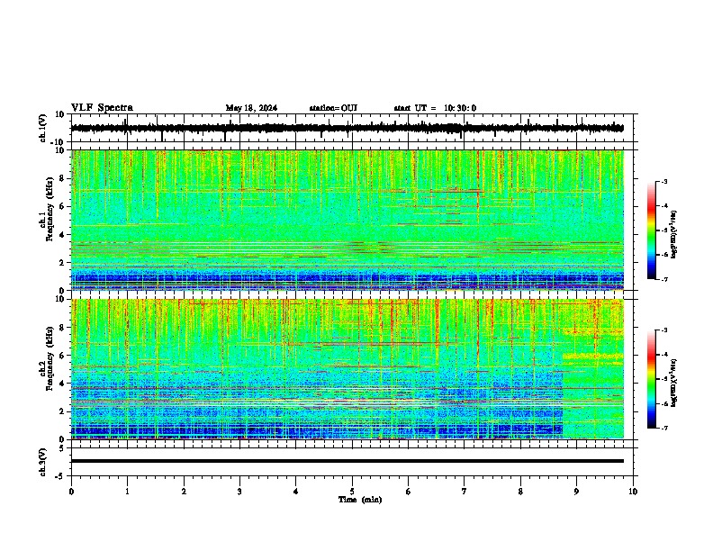
Task: Click time axis tick label "5"
Action: 352,492
